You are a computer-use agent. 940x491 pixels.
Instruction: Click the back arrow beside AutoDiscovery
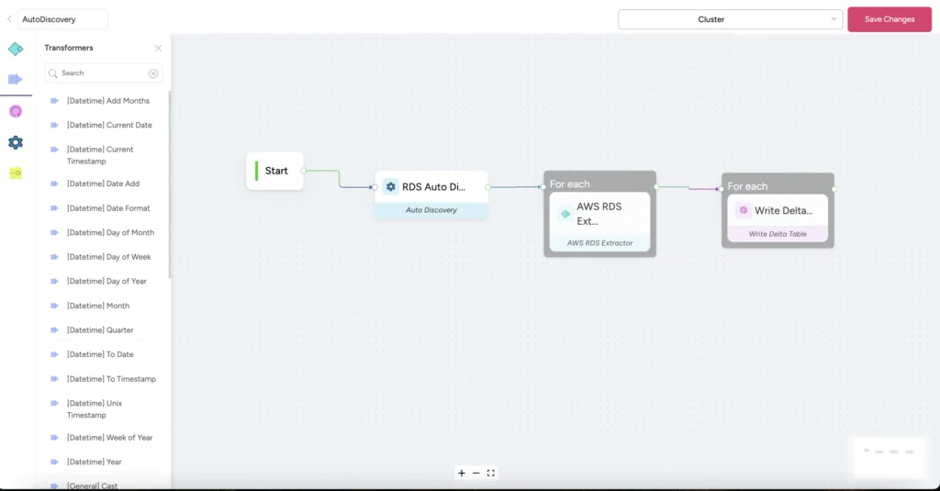tap(9, 18)
